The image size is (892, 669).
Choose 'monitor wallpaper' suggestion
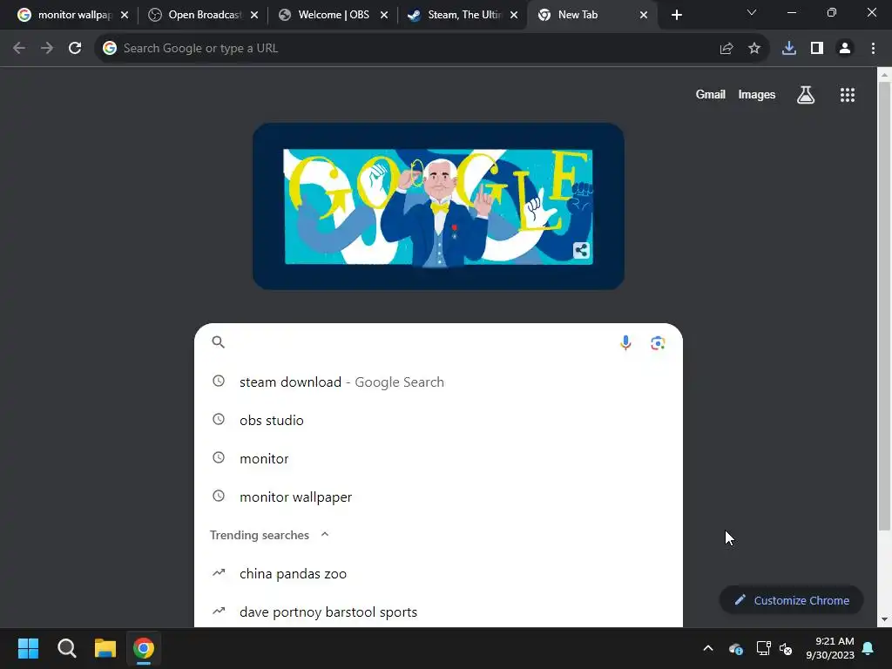click(438, 497)
